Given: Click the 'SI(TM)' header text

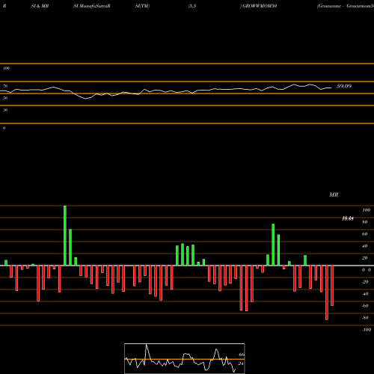Looking at the screenshot, I should pos(142,6).
